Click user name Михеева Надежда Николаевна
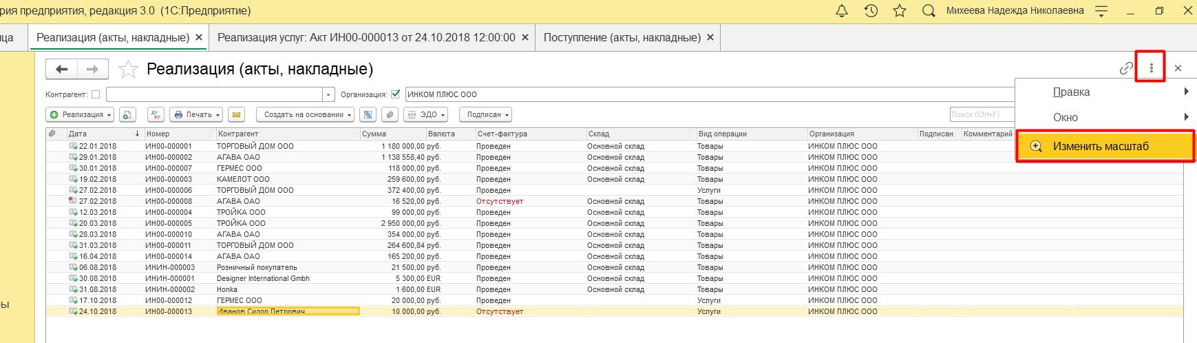The width and height of the screenshot is (1197, 343). pyautogui.click(x=1015, y=11)
